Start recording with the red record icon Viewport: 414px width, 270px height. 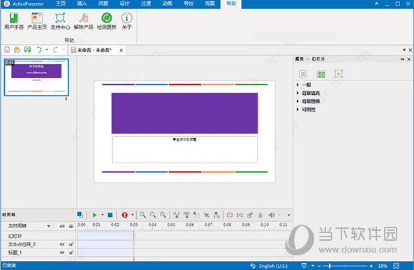[x=125, y=215]
